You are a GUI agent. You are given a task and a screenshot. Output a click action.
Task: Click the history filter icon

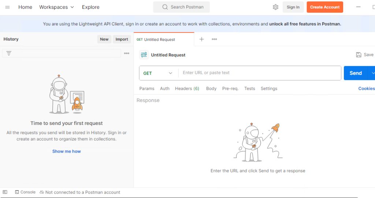tap(9, 53)
